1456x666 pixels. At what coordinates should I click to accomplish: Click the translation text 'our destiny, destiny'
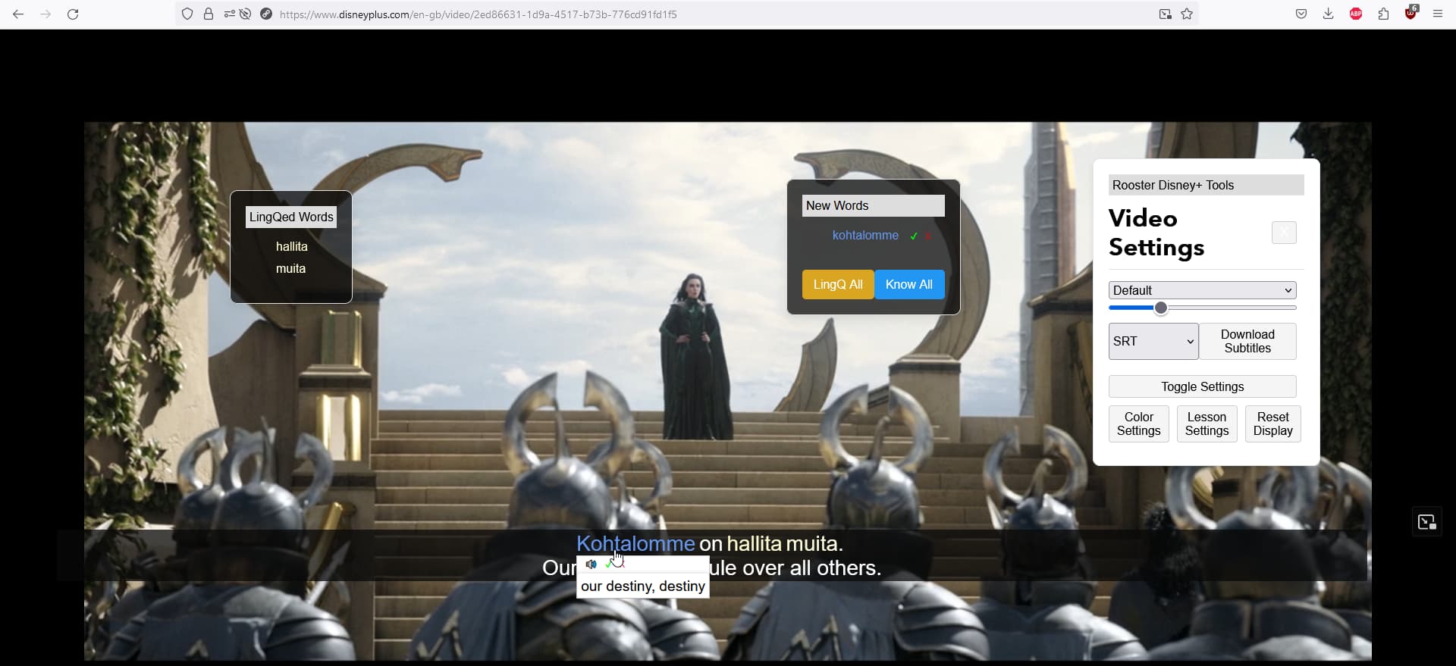[643, 586]
